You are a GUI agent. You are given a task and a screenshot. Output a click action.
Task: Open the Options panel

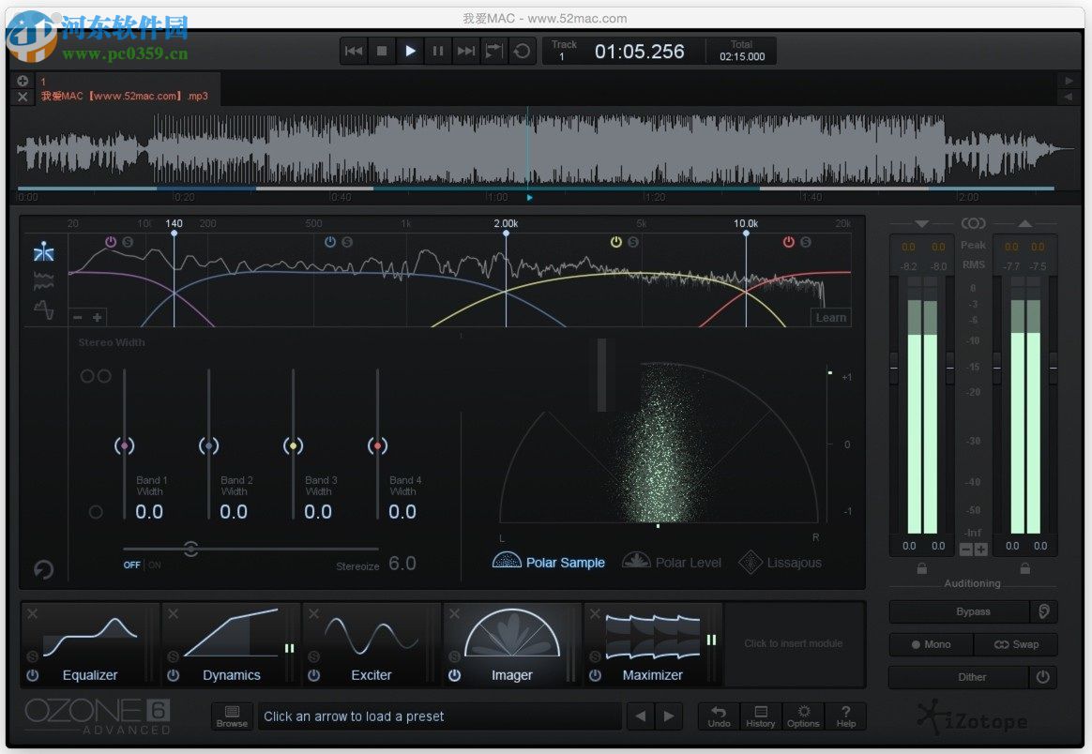(803, 716)
